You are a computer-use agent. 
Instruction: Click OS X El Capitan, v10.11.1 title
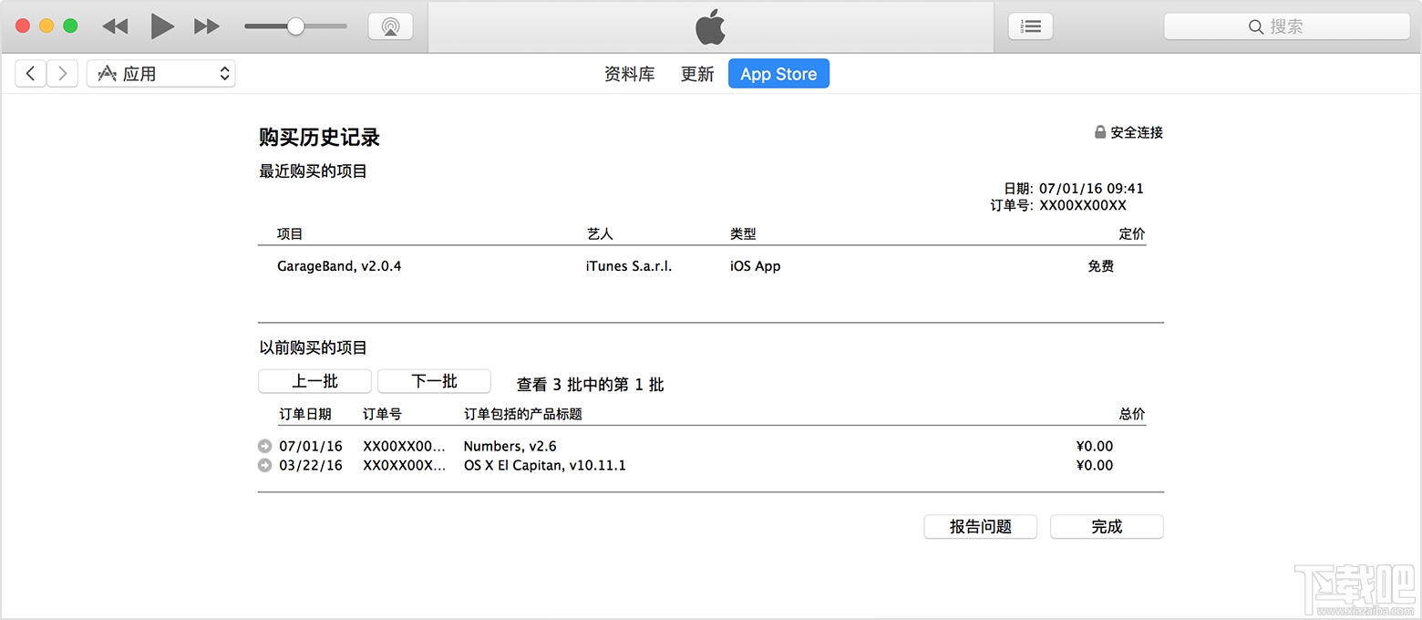pos(545,465)
